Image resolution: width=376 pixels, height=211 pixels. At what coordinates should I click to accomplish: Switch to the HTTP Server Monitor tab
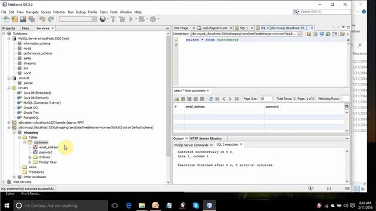pyautogui.click(x=206, y=138)
